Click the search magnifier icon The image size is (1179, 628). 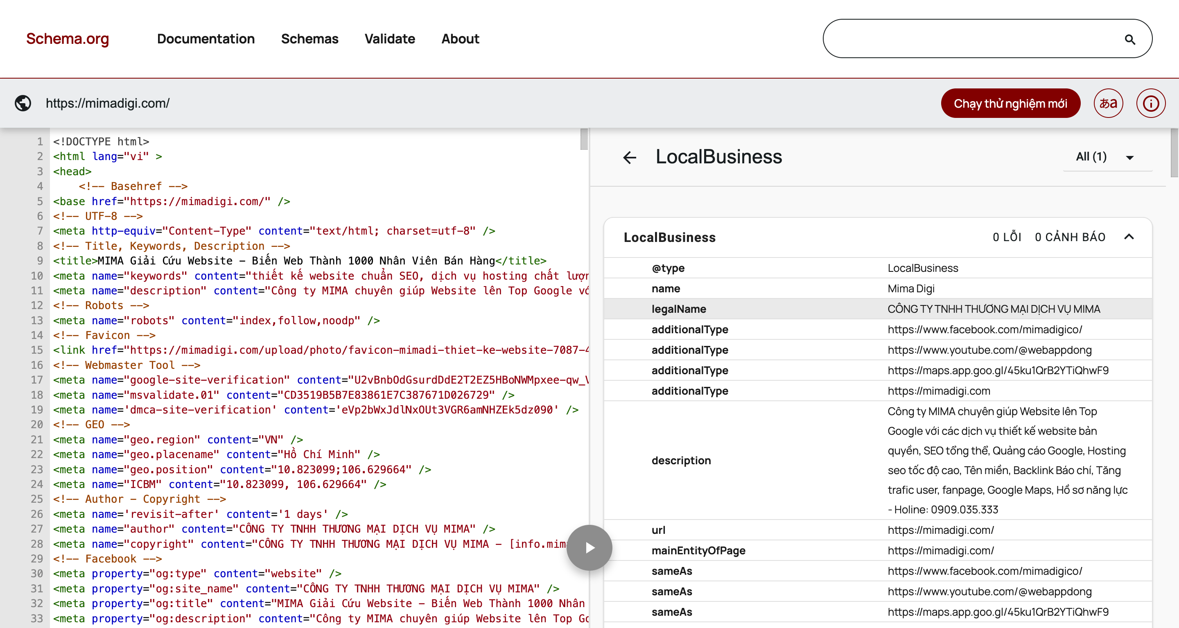(1129, 39)
